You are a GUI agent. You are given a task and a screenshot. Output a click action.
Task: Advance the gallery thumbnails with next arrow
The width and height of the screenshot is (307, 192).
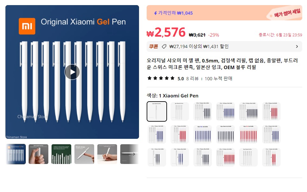(134, 154)
